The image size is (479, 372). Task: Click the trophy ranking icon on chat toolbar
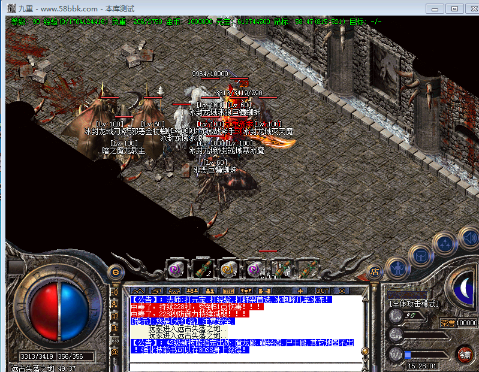point(246,291)
